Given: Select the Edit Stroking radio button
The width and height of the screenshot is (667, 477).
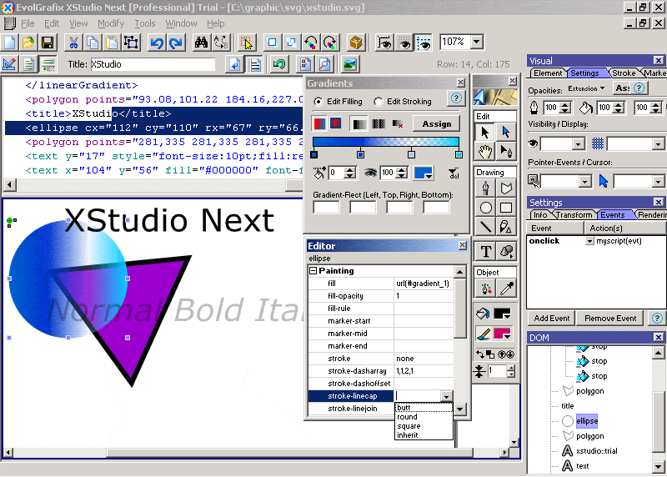Looking at the screenshot, I should [379, 101].
